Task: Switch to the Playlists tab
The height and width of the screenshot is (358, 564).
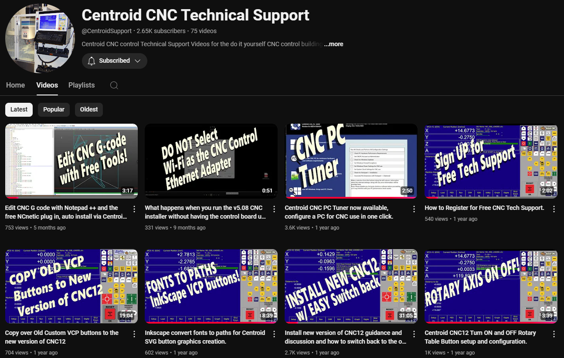Action: [82, 85]
